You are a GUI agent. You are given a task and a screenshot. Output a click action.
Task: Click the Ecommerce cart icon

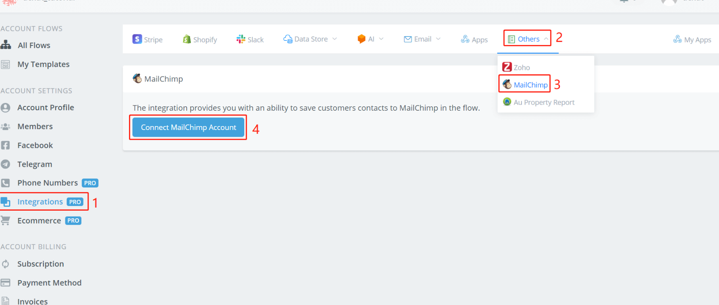click(6, 220)
